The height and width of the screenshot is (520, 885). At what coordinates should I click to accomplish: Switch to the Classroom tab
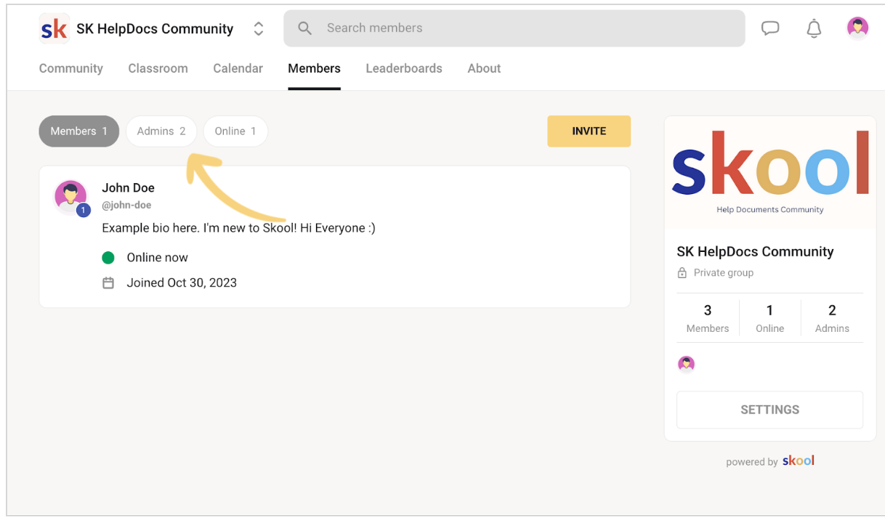tap(158, 68)
